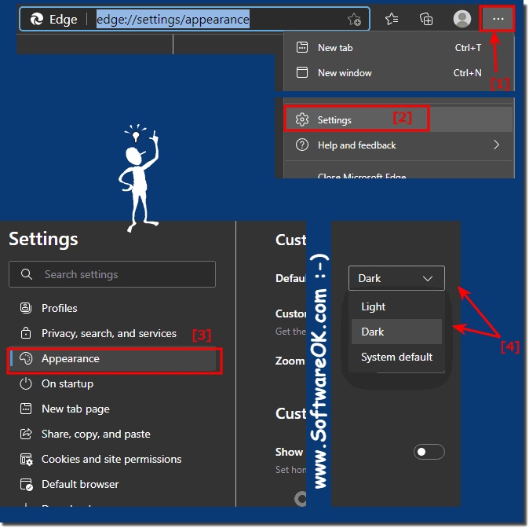The height and width of the screenshot is (528, 529).
Task: Choose the Dark theme option in the list
Action: pyautogui.click(x=396, y=332)
